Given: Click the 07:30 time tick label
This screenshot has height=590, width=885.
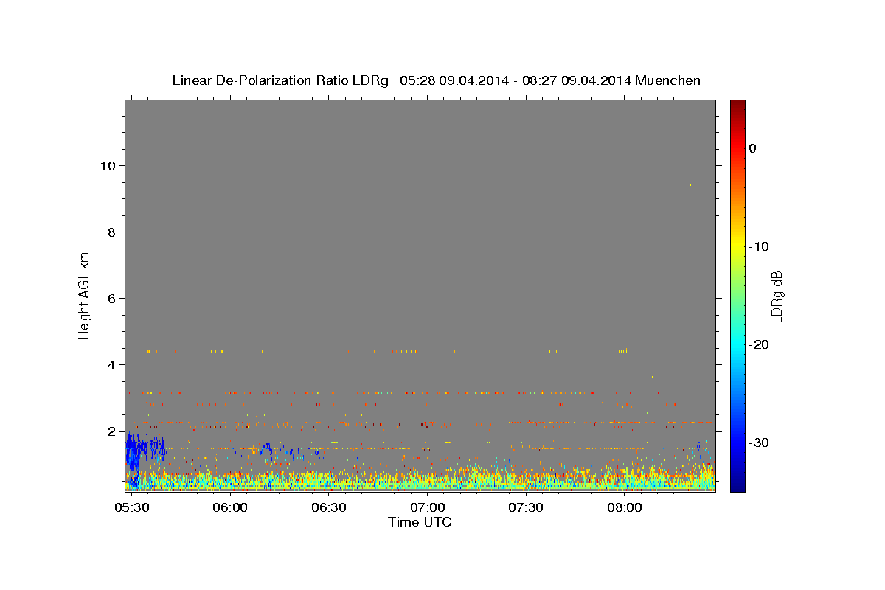Looking at the screenshot, I should pyautogui.click(x=526, y=508).
